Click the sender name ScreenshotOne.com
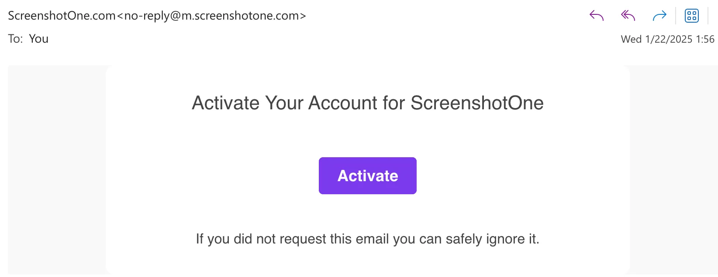 pos(62,16)
